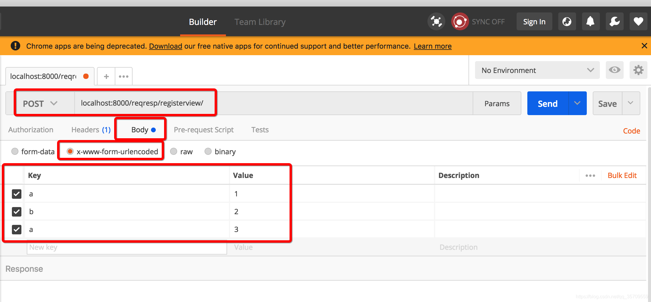The width and height of the screenshot is (651, 302).
Task: Open the table columns three-dot menu
Action: pyautogui.click(x=590, y=176)
